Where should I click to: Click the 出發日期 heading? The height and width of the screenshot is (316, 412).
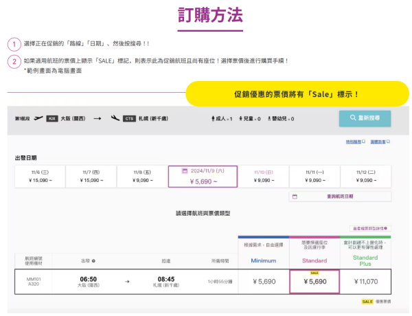26,158
